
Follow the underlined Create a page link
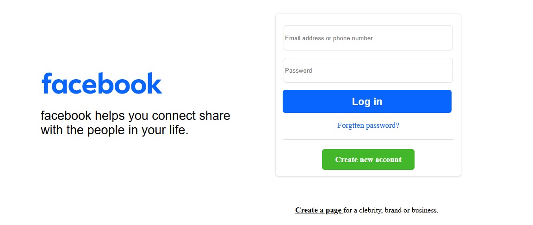(x=319, y=210)
